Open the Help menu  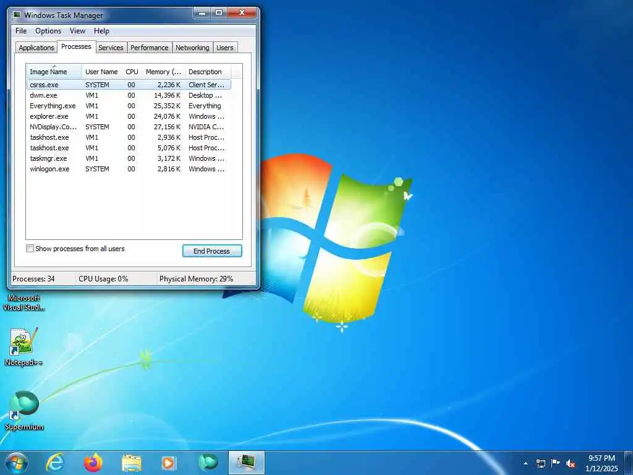click(x=101, y=31)
